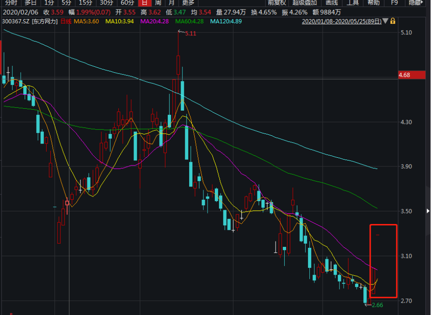Screen dimensions: 431x315
Task: Open the 超级叠加 overlay button
Action: pos(304,2)
